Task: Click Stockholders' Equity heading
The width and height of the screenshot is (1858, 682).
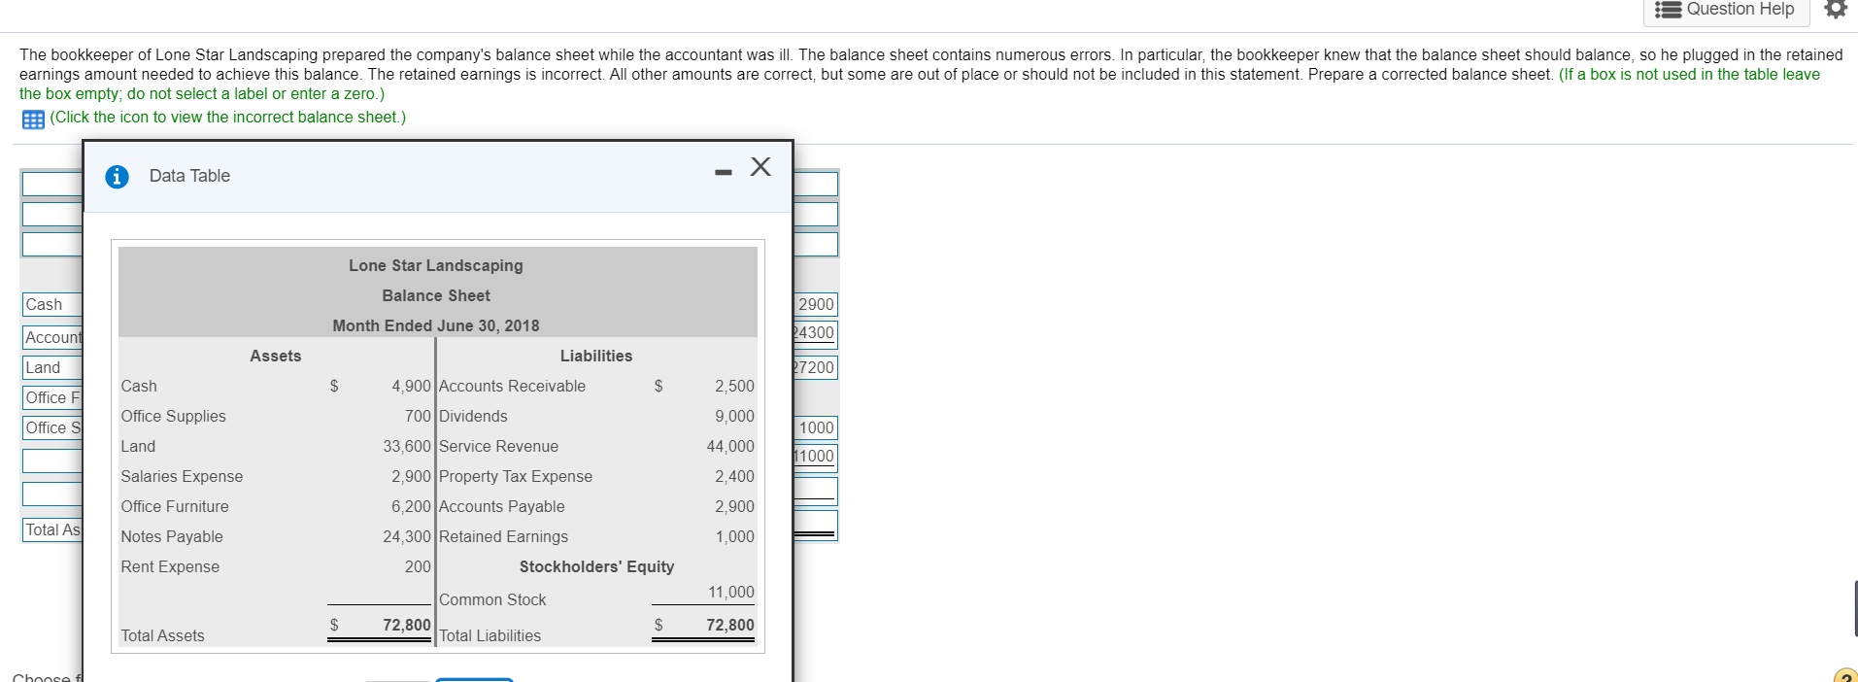Action: point(596,566)
